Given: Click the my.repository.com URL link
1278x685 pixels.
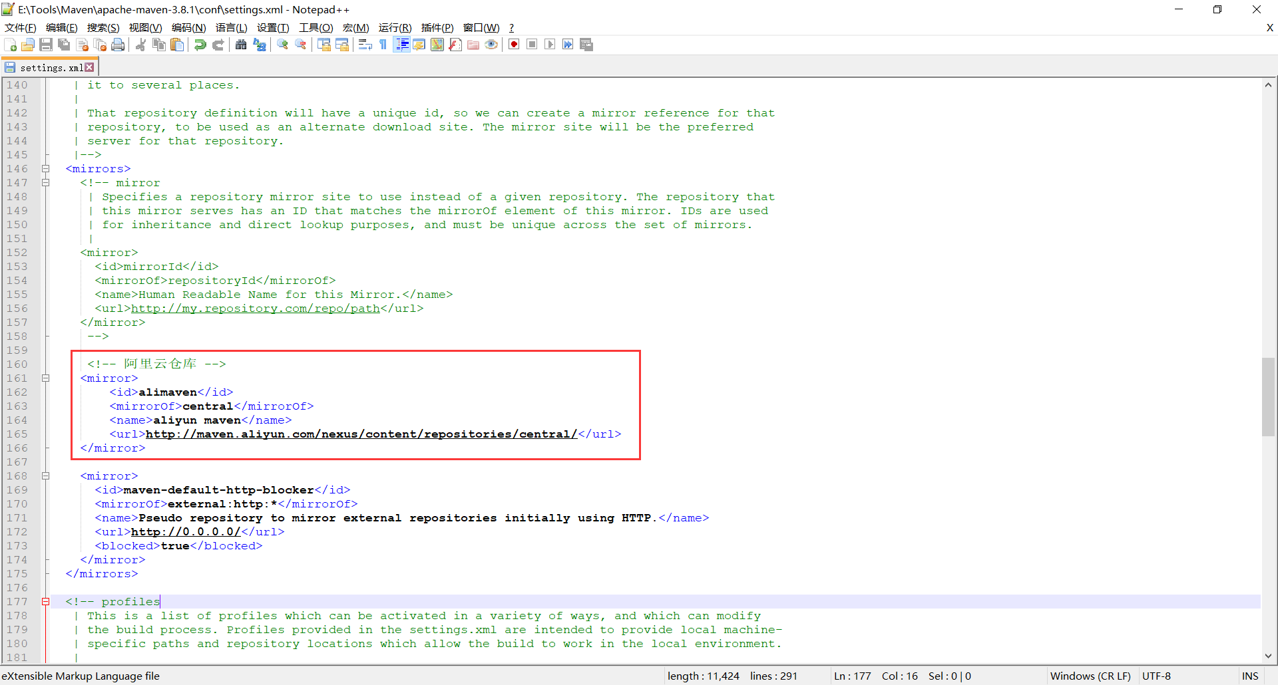Looking at the screenshot, I should coord(256,309).
